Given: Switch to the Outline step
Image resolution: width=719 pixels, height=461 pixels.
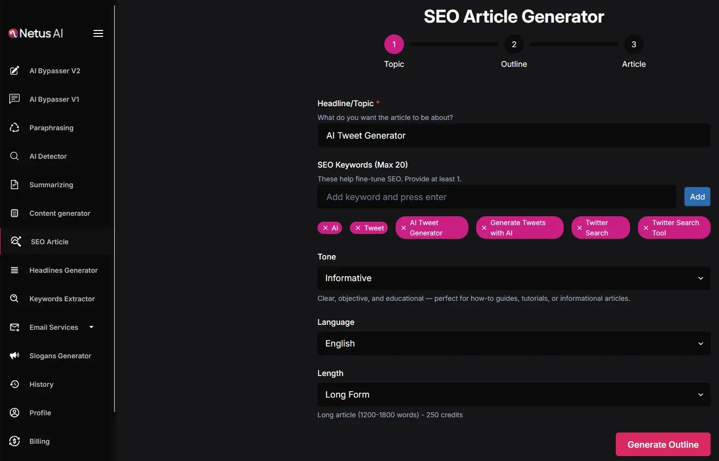Looking at the screenshot, I should click(514, 44).
